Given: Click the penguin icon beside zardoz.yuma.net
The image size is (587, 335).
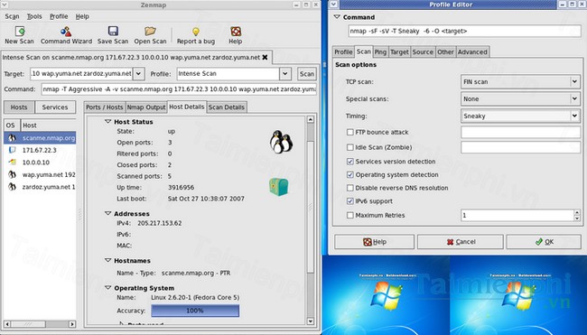Looking at the screenshot, I should [x=12, y=187].
